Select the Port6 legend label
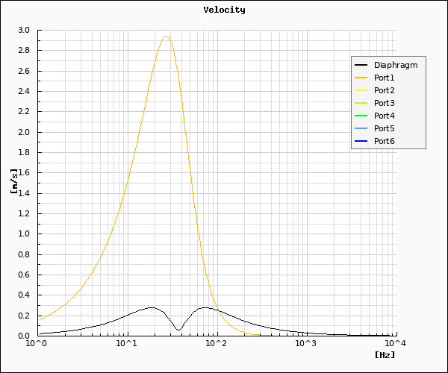 point(384,141)
